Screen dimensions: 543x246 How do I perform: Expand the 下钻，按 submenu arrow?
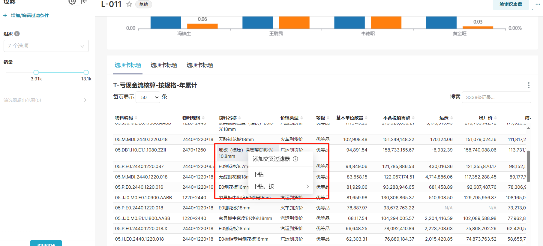click(307, 186)
